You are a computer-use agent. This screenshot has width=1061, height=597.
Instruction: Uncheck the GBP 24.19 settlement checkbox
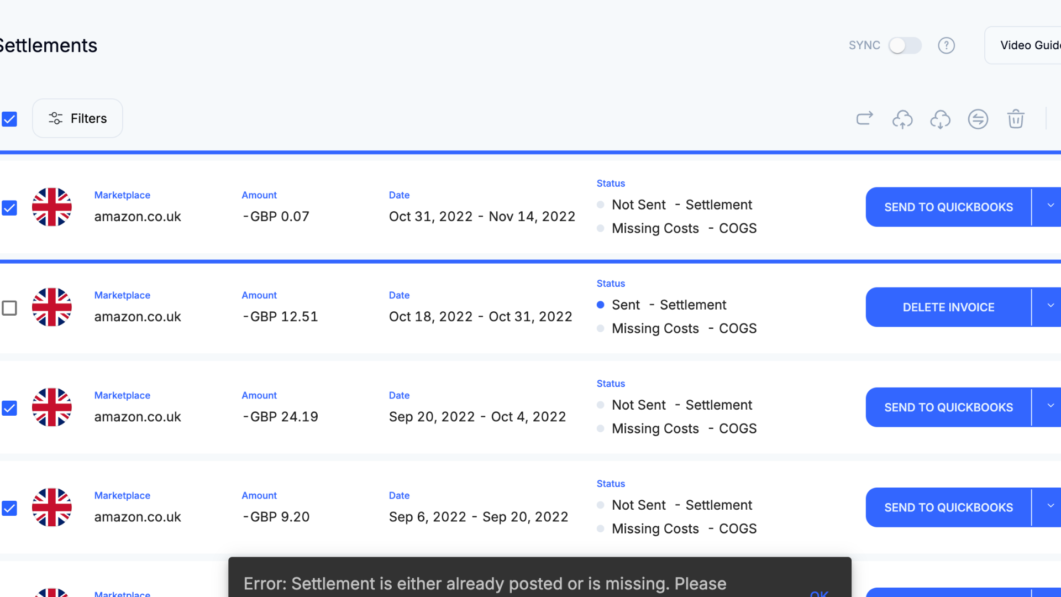click(9, 408)
